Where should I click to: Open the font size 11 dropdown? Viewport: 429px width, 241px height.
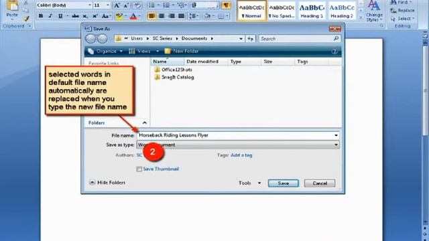pos(107,5)
